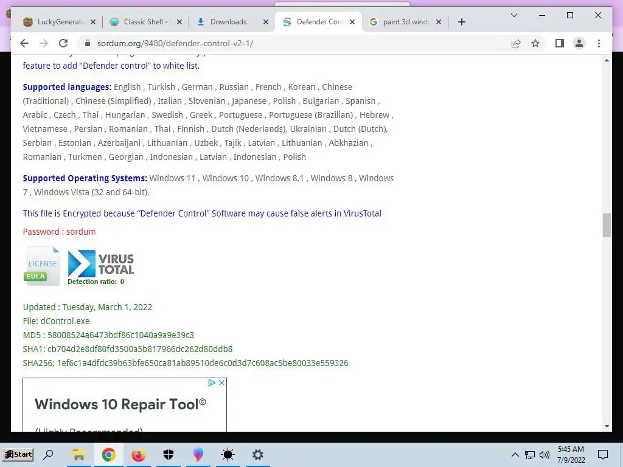623x467 pixels.
Task: Close the paint 3d Google tab
Action: (438, 22)
